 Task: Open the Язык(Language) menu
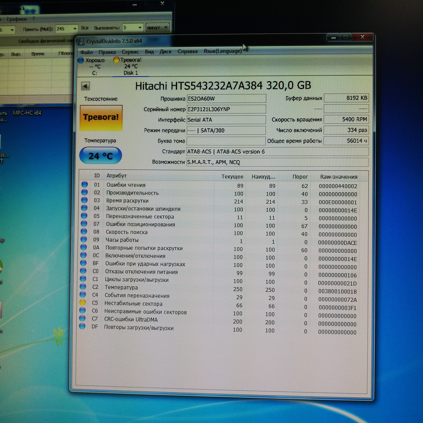point(222,51)
